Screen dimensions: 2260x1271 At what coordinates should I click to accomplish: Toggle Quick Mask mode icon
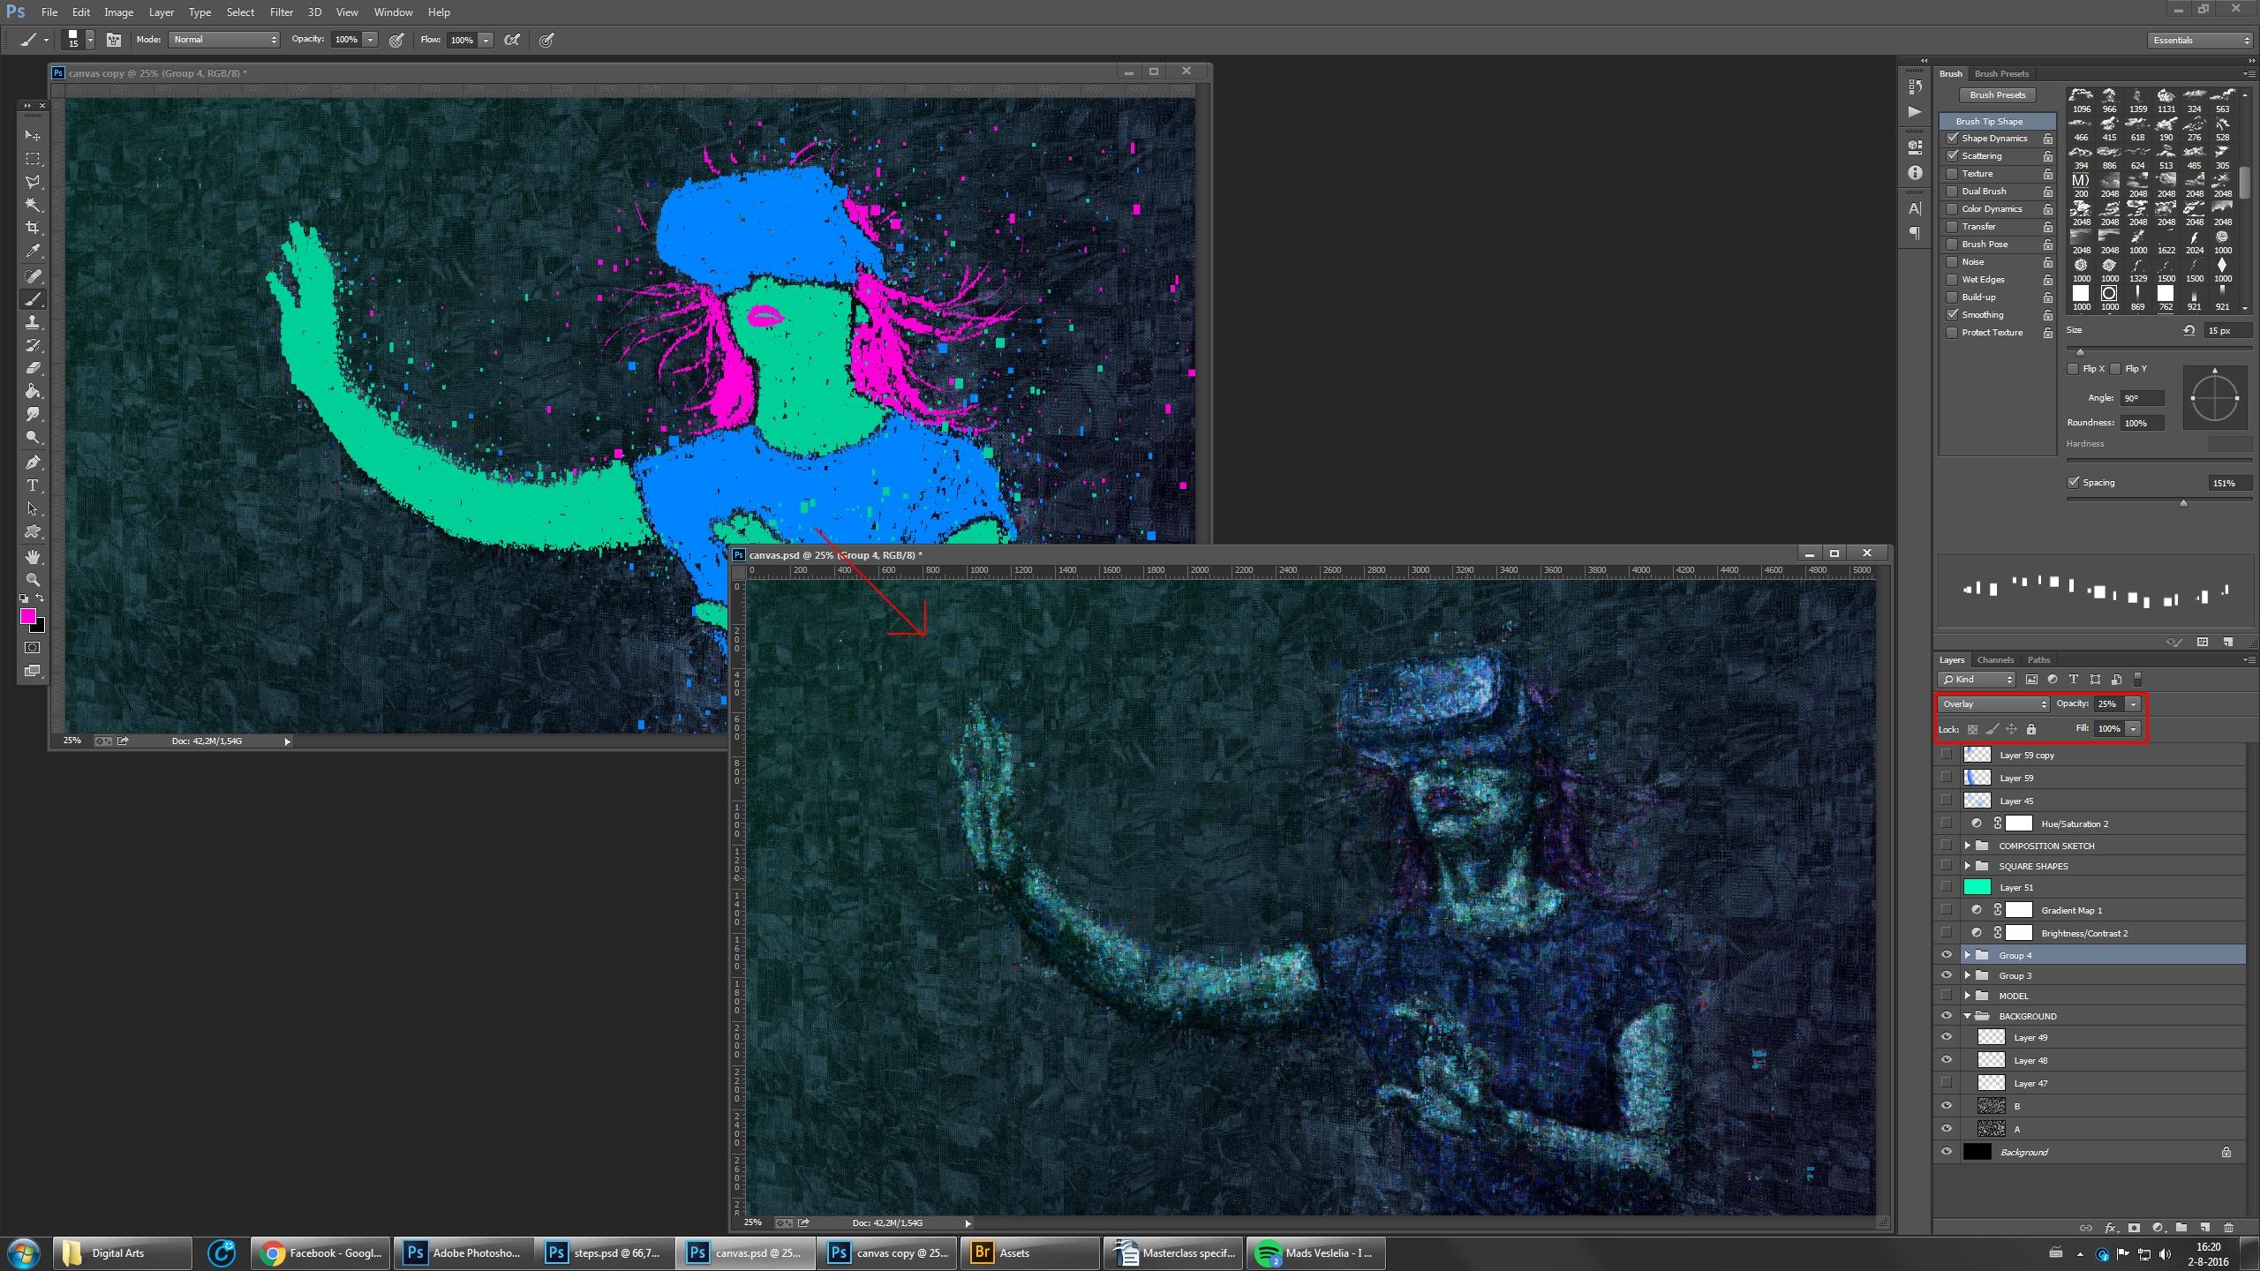[x=33, y=648]
